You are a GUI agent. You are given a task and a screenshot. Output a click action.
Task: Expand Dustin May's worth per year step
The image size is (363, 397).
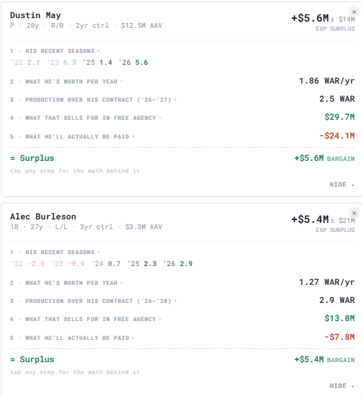click(182, 81)
